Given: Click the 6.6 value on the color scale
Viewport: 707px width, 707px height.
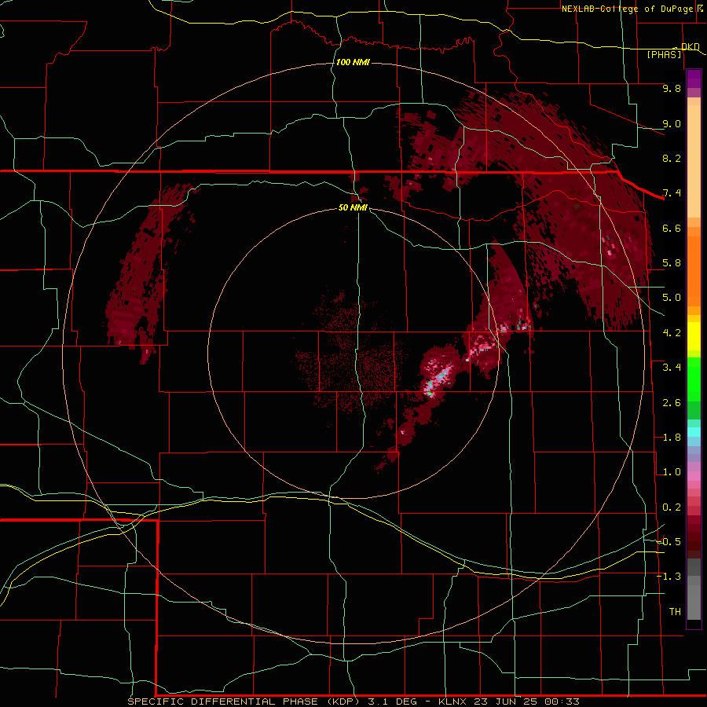Looking at the screenshot, I should [672, 228].
